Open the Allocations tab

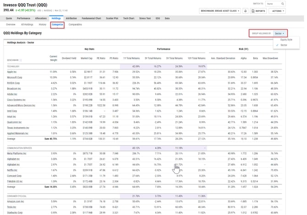41,19
